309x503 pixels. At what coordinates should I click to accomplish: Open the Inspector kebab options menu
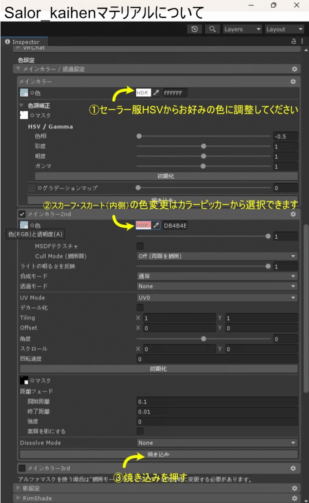pos(302,41)
